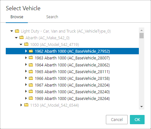
Task: Switch to the Search tab
Action: click(x=52, y=17)
